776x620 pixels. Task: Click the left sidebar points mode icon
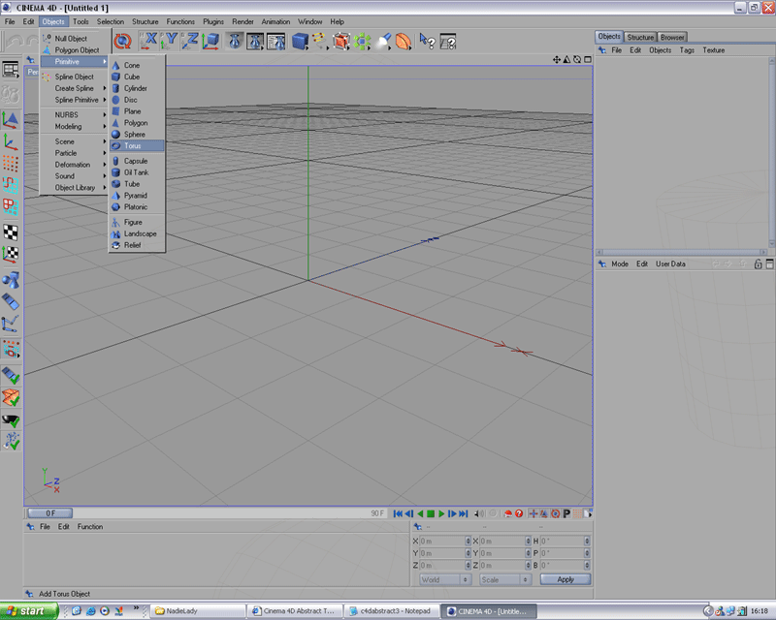click(x=11, y=164)
